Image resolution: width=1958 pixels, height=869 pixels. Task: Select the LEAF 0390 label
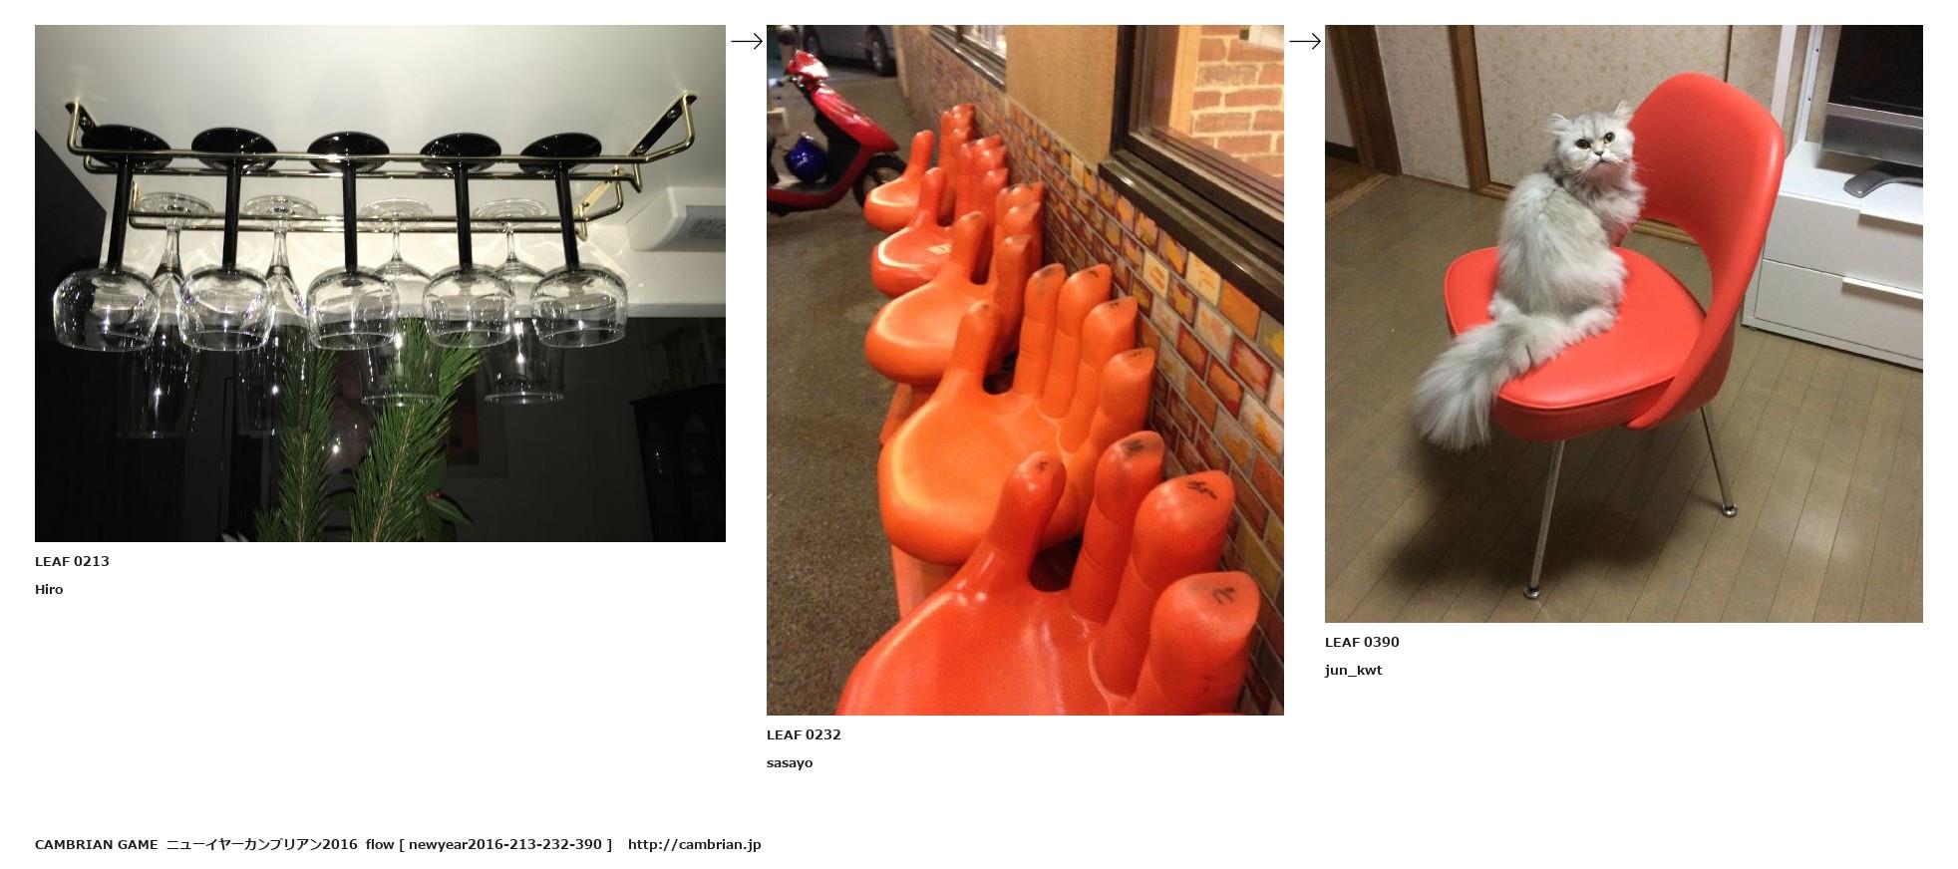[x=1362, y=642]
